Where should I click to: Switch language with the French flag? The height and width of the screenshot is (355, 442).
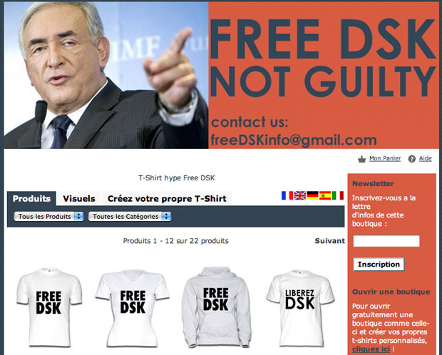click(287, 195)
